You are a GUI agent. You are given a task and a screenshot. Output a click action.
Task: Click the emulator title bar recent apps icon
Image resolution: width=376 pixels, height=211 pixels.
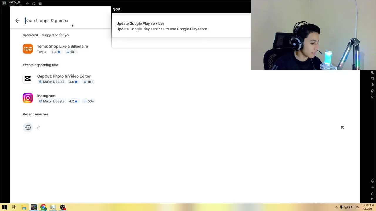click(40, 3)
